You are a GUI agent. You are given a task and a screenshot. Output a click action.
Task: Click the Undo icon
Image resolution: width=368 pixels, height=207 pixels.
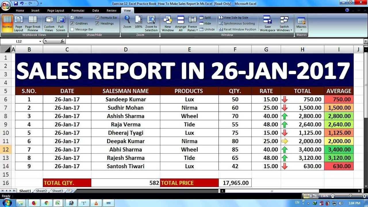pyautogui.click(x=22, y=3)
